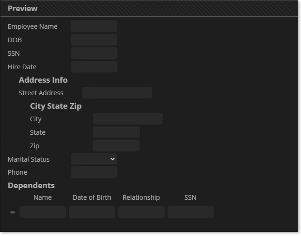Click the dependent Name cell
This screenshot has width=301, height=236.
coord(43,212)
